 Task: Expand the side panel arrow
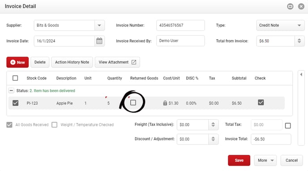coord(301,75)
